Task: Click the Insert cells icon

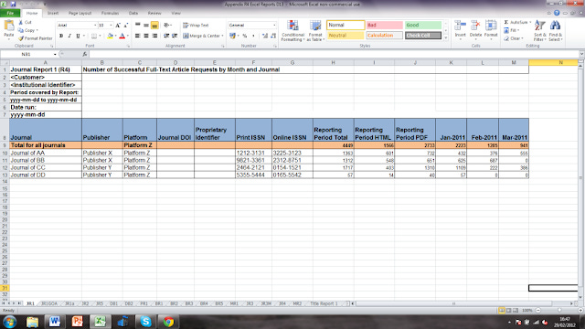Action: click(x=460, y=26)
